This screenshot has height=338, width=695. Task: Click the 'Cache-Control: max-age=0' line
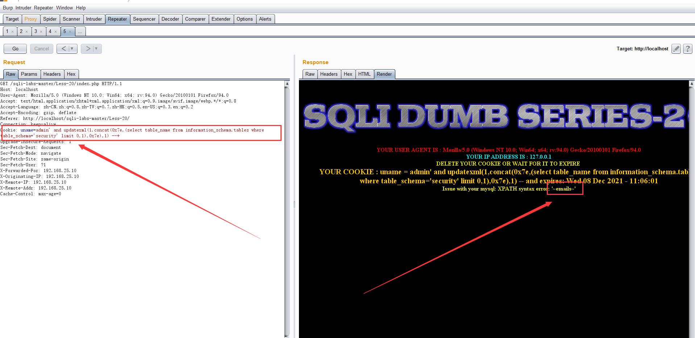(x=31, y=194)
